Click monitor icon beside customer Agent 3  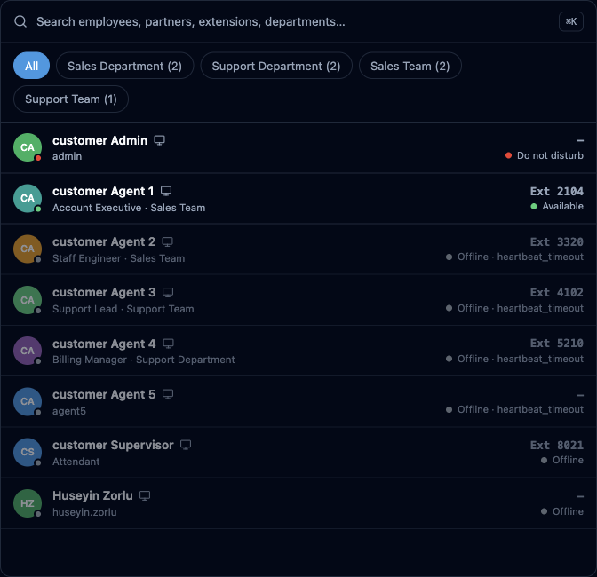[168, 292]
